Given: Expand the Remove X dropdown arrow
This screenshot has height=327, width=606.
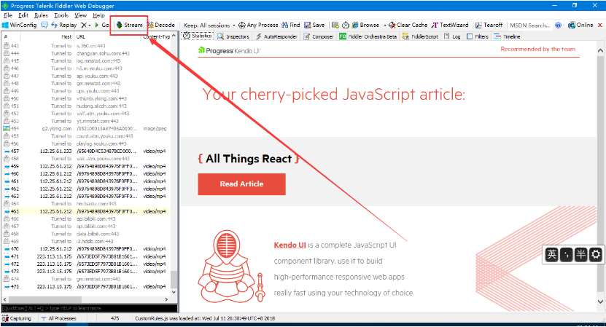Looking at the screenshot, I should click(x=90, y=25).
